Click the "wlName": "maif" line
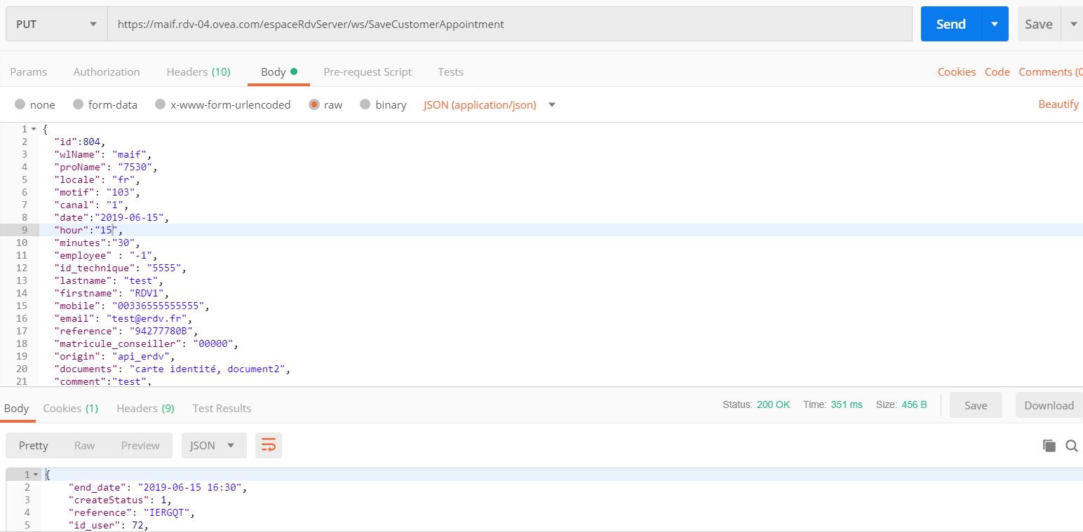The width and height of the screenshot is (1083, 532). click(x=102, y=154)
